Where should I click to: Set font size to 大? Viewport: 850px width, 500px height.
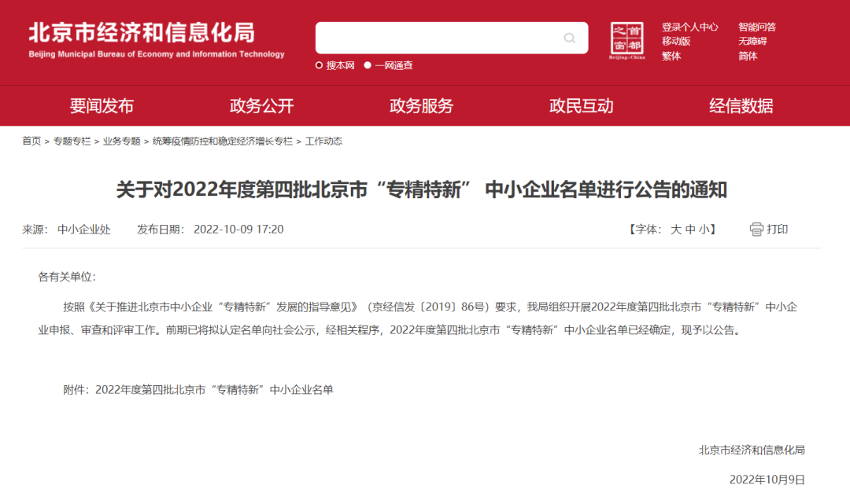(675, 229)
